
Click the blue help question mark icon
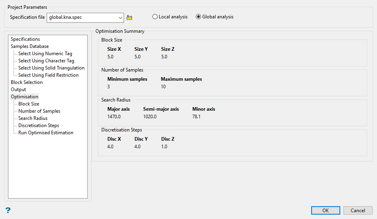coord(8,210)
